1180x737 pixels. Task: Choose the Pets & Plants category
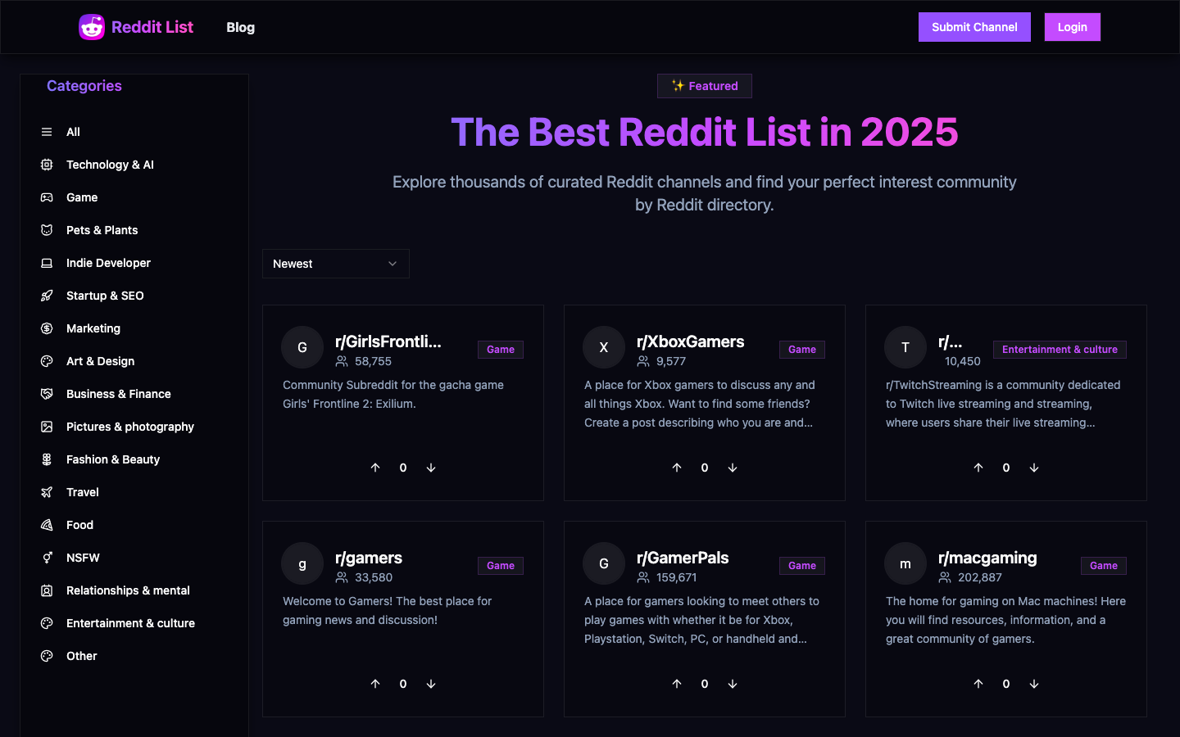[x=102, y=230]
